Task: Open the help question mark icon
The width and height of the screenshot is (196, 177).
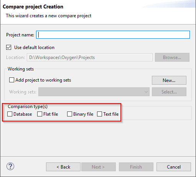Action: click(10, 166)
